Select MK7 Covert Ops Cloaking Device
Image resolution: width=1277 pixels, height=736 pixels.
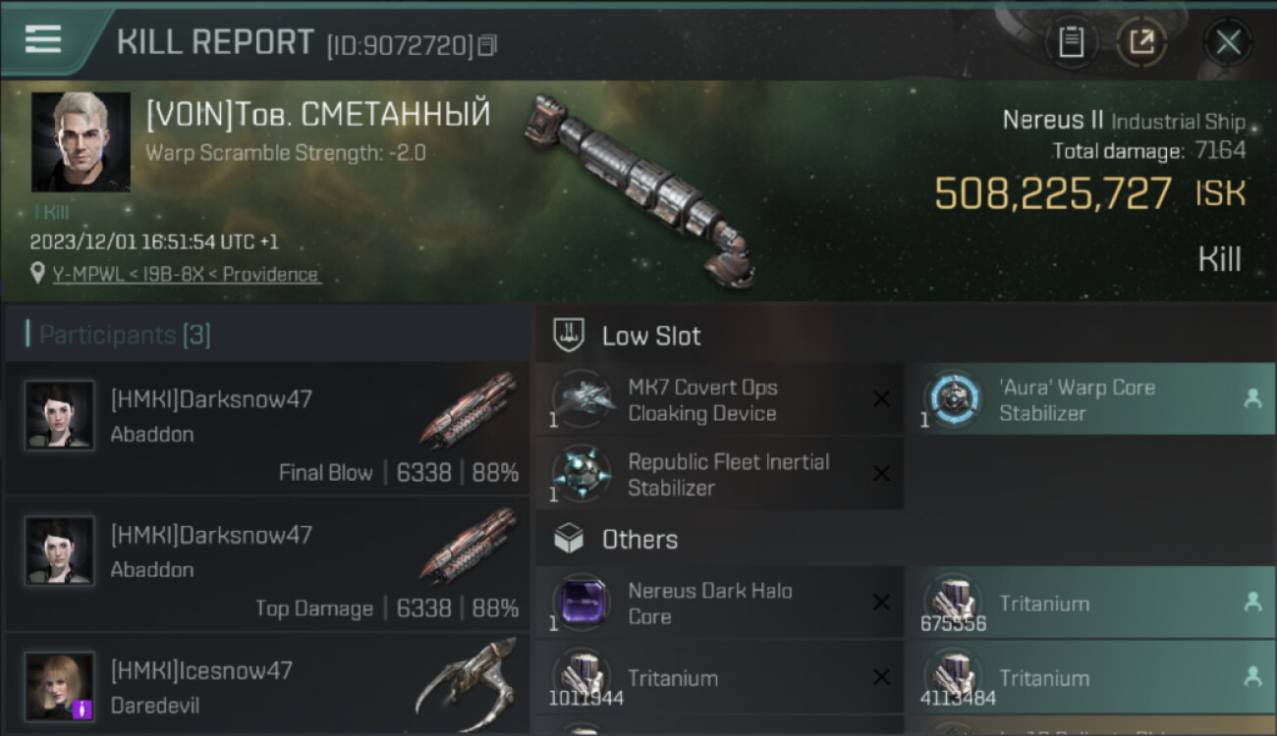click(719, 400)
